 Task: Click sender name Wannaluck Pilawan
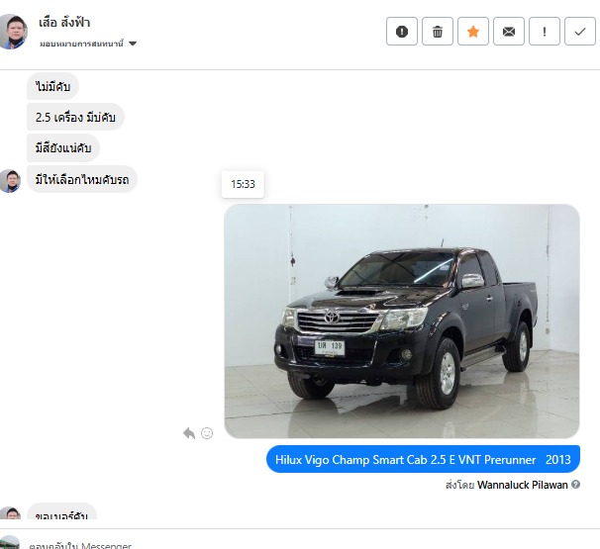[x=523, y=485]
